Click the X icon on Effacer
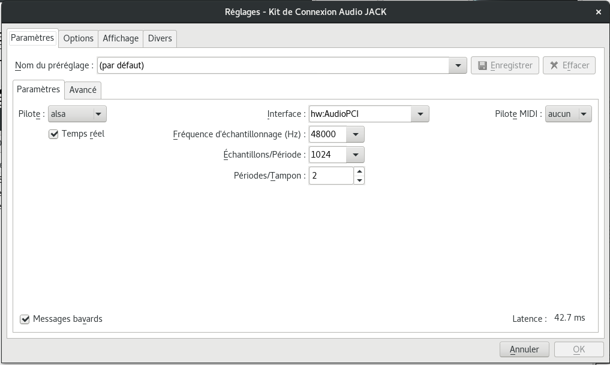 [554, 65]
